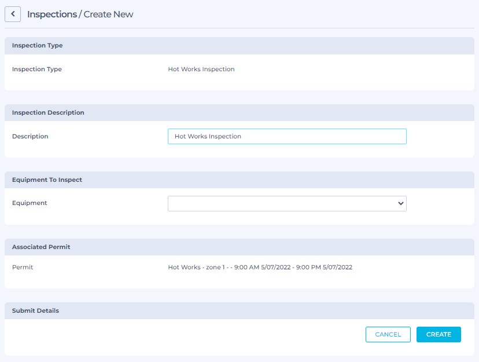Click the Hot Works Inspection text in Description box

point(208,137)
